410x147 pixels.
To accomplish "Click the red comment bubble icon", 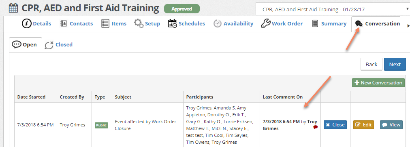I will [315, 127].
